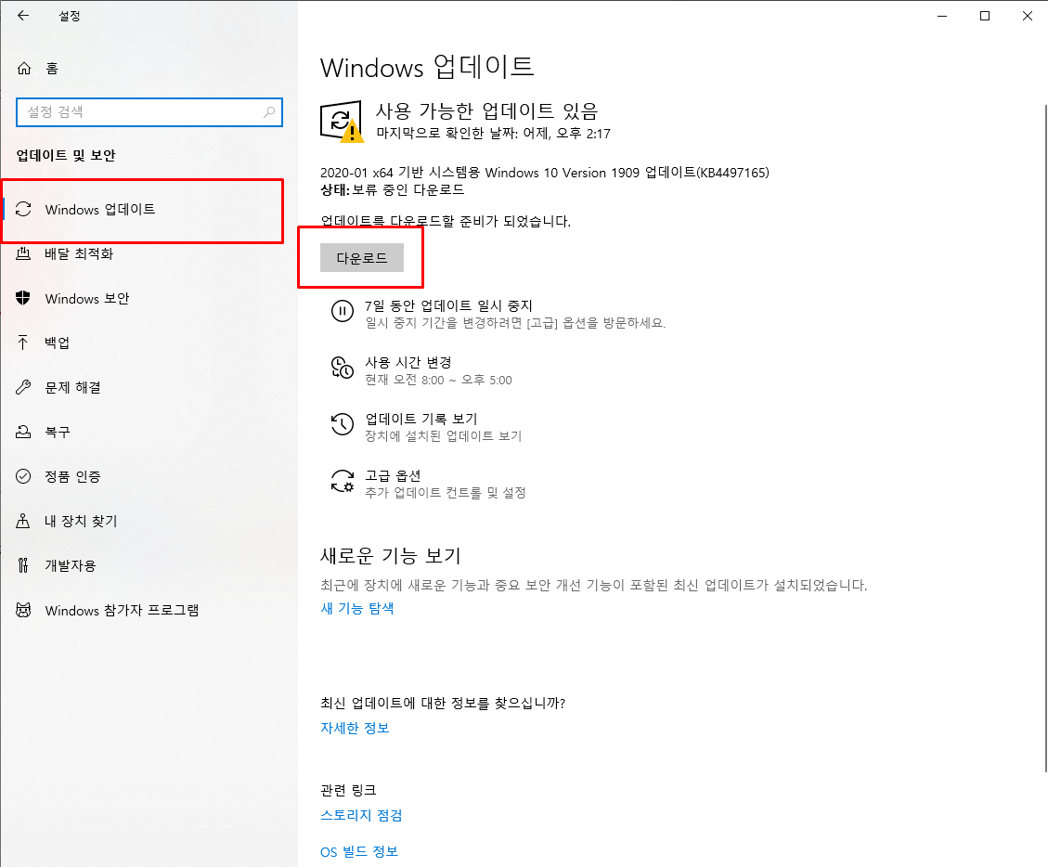
Task: Click the pause circle icon for 7일 일시 중지
Action: coord(343,312)
